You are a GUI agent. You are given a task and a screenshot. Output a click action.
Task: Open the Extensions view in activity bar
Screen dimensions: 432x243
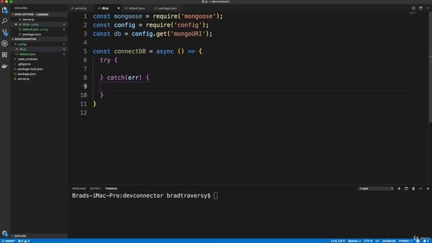(x=5, y=55)
